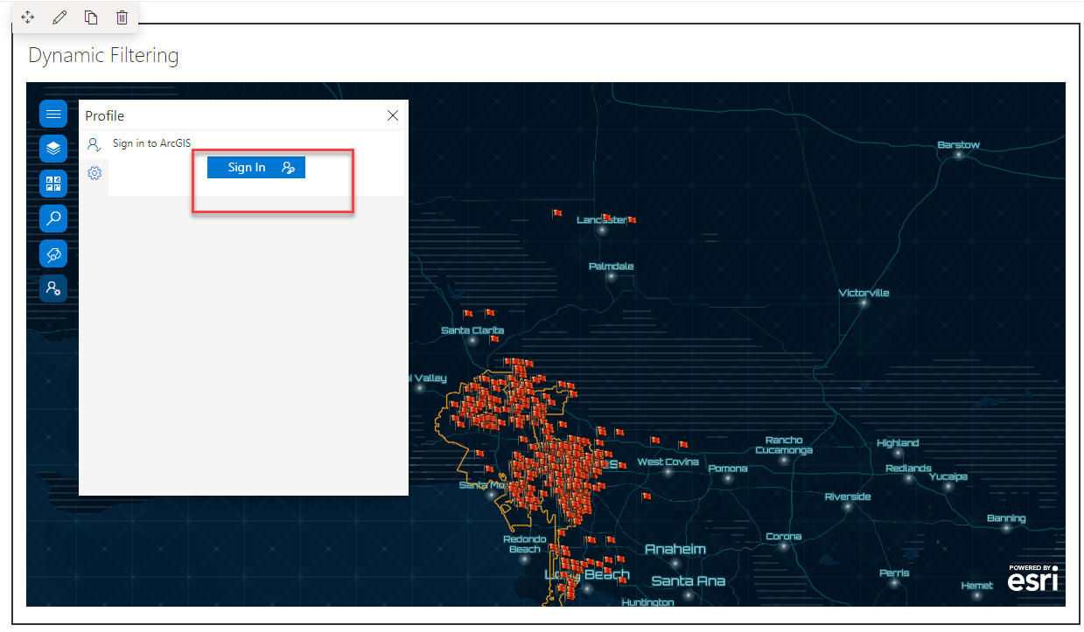Click the Sign in to ArcGIS text

(x=151, y=143)
